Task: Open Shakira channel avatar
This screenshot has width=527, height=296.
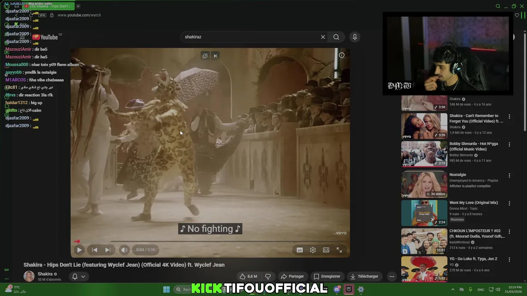Action: click(29, 276)
